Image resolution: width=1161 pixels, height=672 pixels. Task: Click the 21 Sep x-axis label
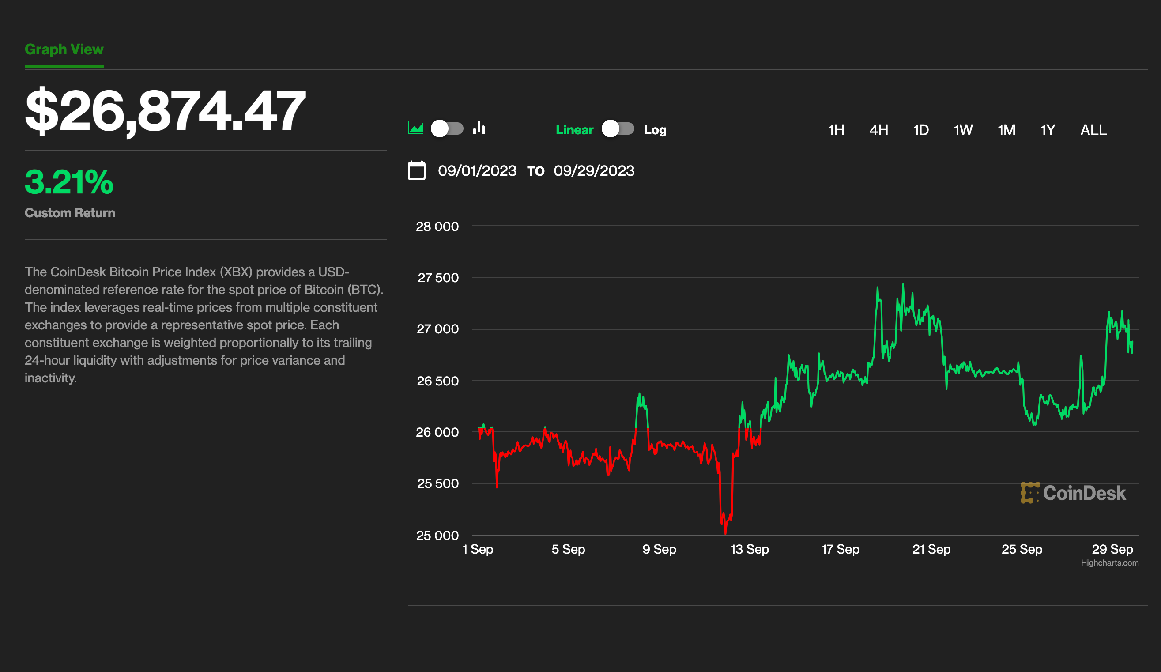pos(931,549)
